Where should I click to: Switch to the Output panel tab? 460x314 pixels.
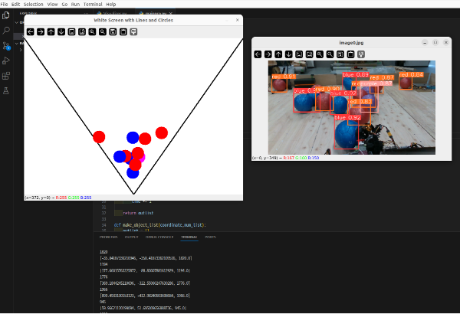tap(133, 237)
